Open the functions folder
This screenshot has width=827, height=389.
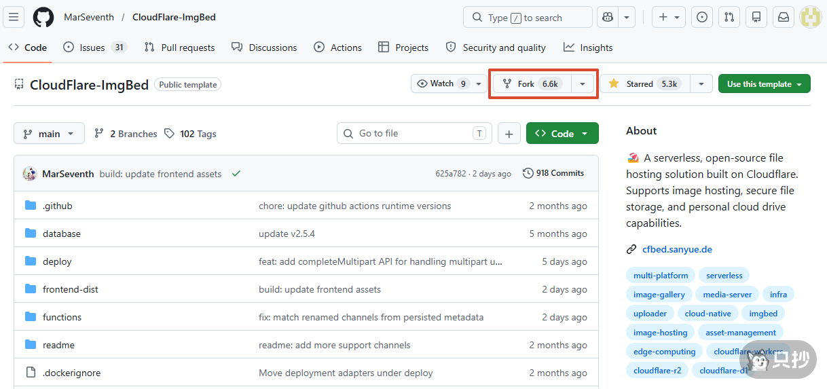coord(62,317)
